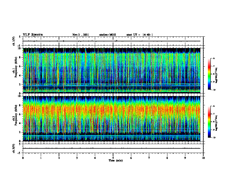Viewport: 229px width, 177px height.
Task: Click the "station=MOS" label
Action: click(108, 35)
